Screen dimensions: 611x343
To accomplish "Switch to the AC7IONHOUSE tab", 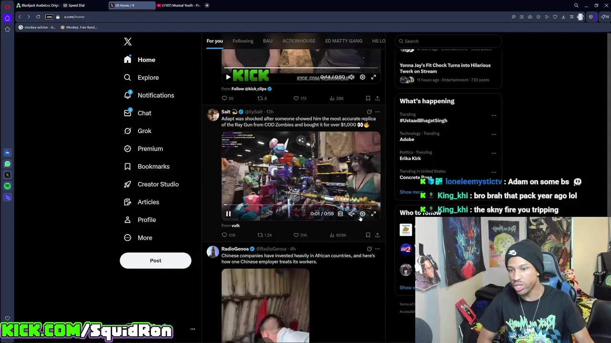I will coord(299,41).
